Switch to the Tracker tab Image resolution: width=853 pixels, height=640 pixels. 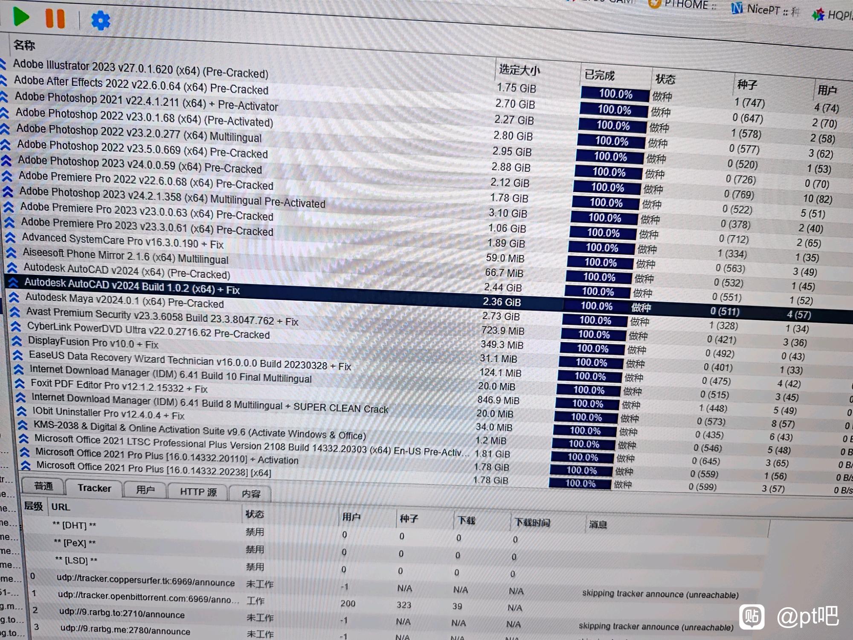94,488
